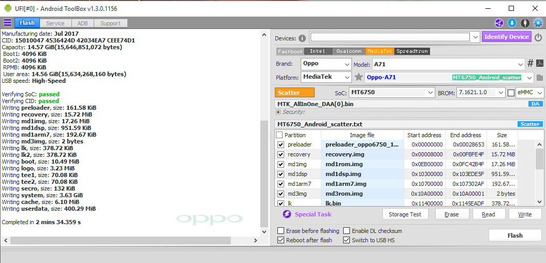Image resolution: width=546 pixels, height=263 pixels.
Task: Toggle Switch to USB HS
Action: click(346, 240)
